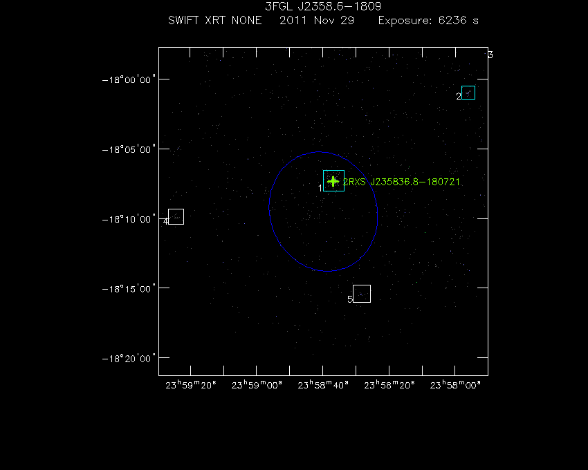Click the white box around source 5
The height and width of the screenshot is (470, 588).
click(362, 294)
